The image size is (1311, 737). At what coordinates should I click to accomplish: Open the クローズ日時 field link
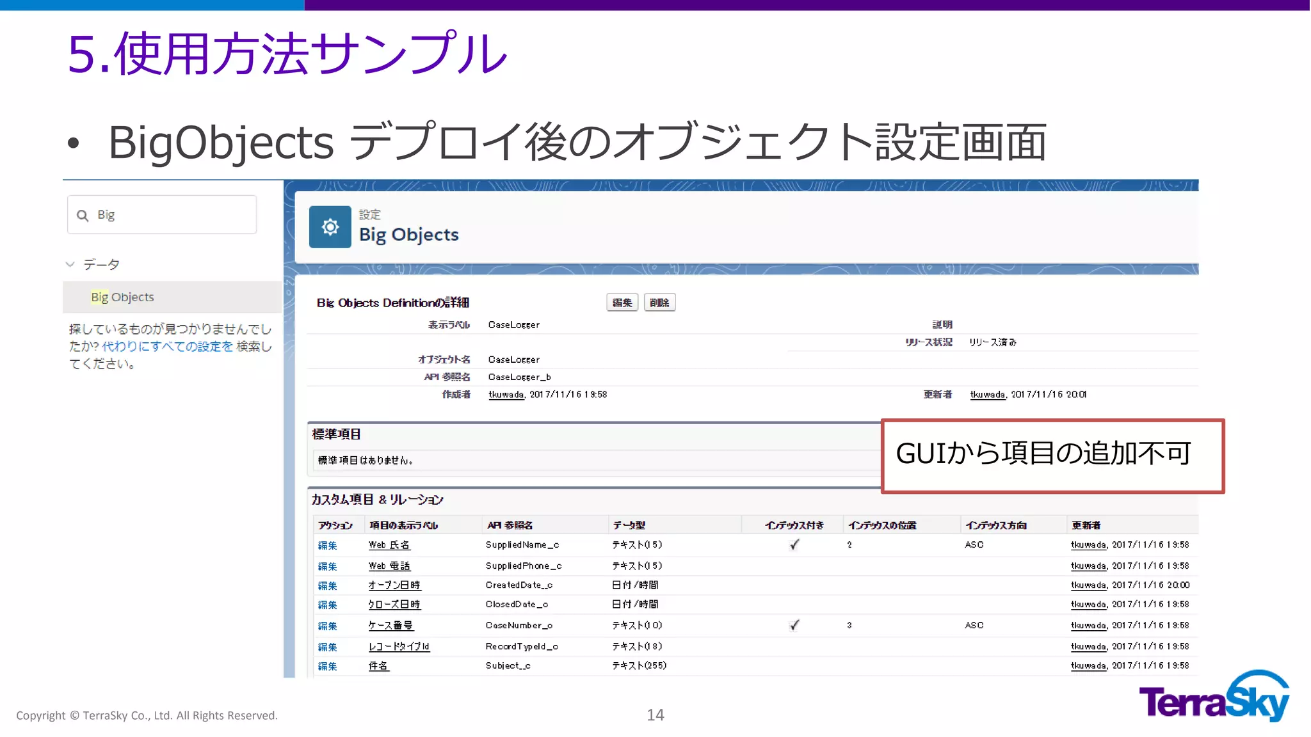[x=394, y=605]
